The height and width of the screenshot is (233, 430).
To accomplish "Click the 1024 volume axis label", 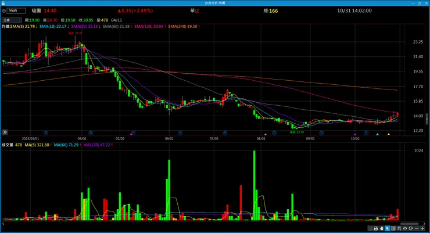I will (418, 150).
